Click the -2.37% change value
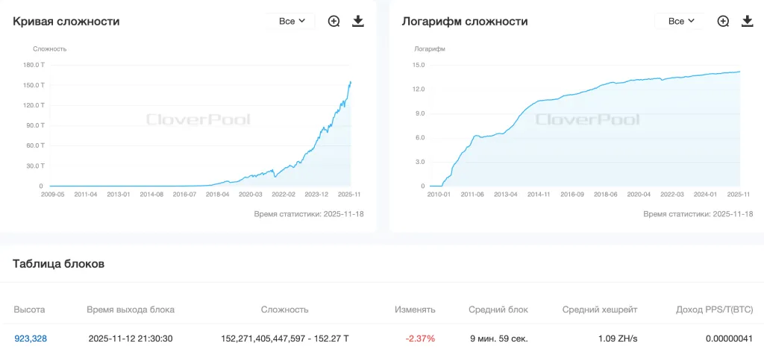 pos(420,339)
